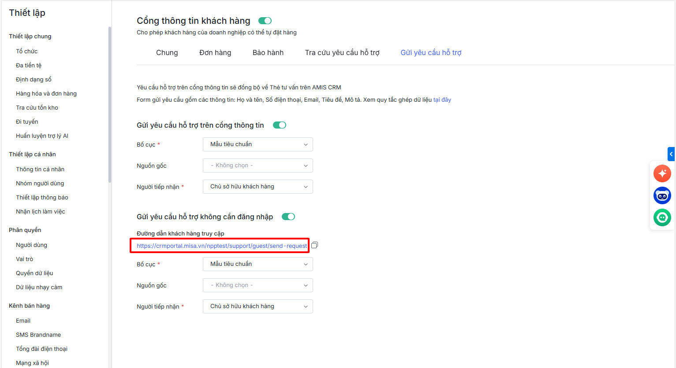Open Huấn luyện trợ lý AI settings

(x=42, y=136)
